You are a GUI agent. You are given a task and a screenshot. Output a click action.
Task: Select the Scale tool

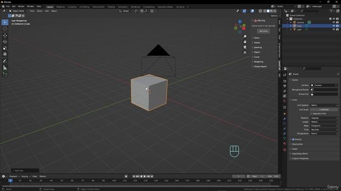coord(5,48)
